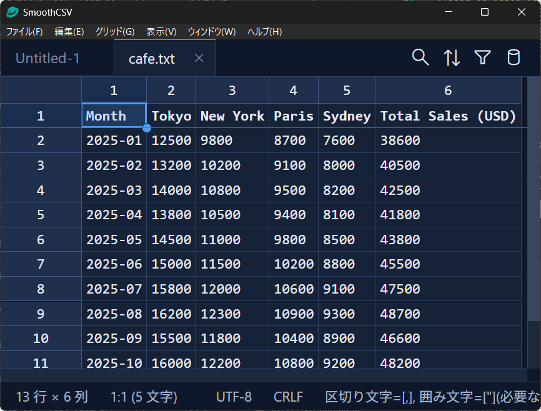Image resolution: width=541 pixels, height=411 pixels.
Task: Select the cafe.txt tab
Action: point(151,57)
